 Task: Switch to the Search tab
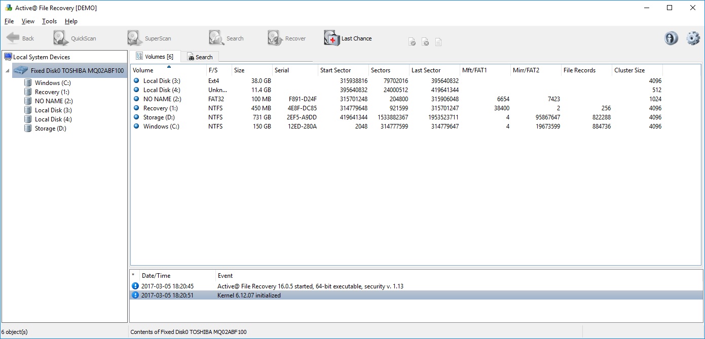[x=200, y=57]
